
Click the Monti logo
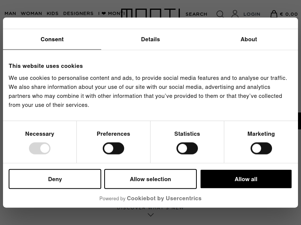(x=151, y=13)
